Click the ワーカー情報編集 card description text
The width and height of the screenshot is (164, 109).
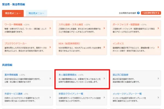pos(25,30)
